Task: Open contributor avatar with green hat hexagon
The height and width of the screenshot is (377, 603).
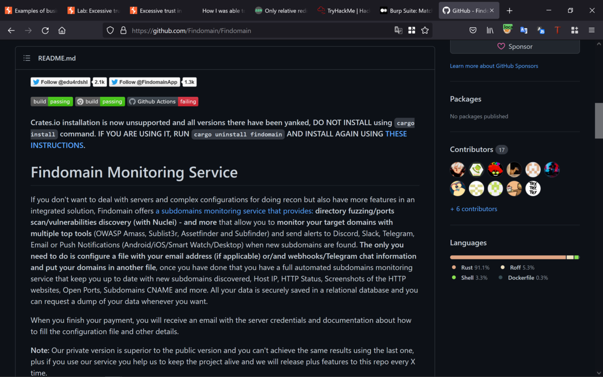Action: click(x=476, y=169)
